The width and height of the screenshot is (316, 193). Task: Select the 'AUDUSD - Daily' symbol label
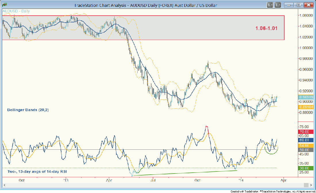[16, 11]
